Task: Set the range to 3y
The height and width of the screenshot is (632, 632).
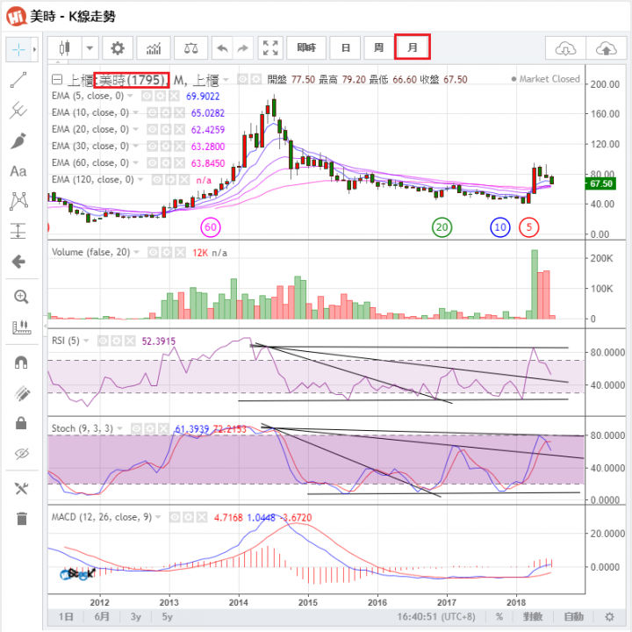Action: click(135, 617)
